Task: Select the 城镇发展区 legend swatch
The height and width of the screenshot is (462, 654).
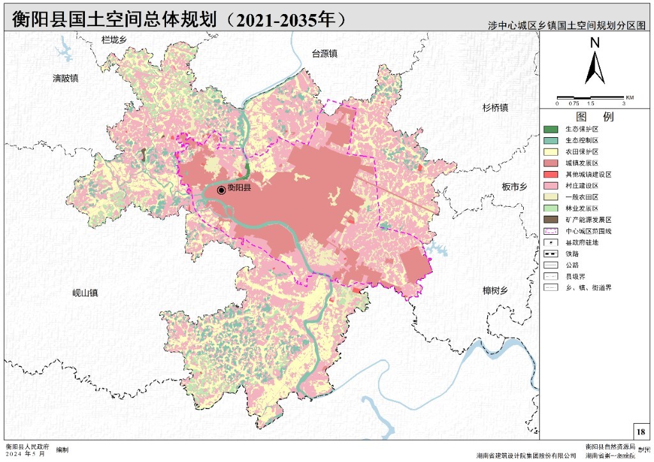Action: point(550,163)
